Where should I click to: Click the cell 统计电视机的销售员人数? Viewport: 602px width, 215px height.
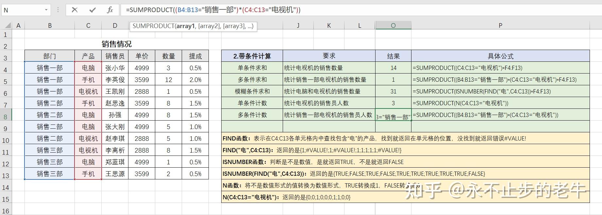tap(329, 103)
